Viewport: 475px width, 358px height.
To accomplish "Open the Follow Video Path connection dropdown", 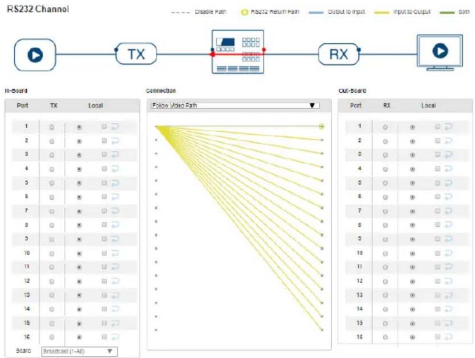I will click(x=235, y=105).
